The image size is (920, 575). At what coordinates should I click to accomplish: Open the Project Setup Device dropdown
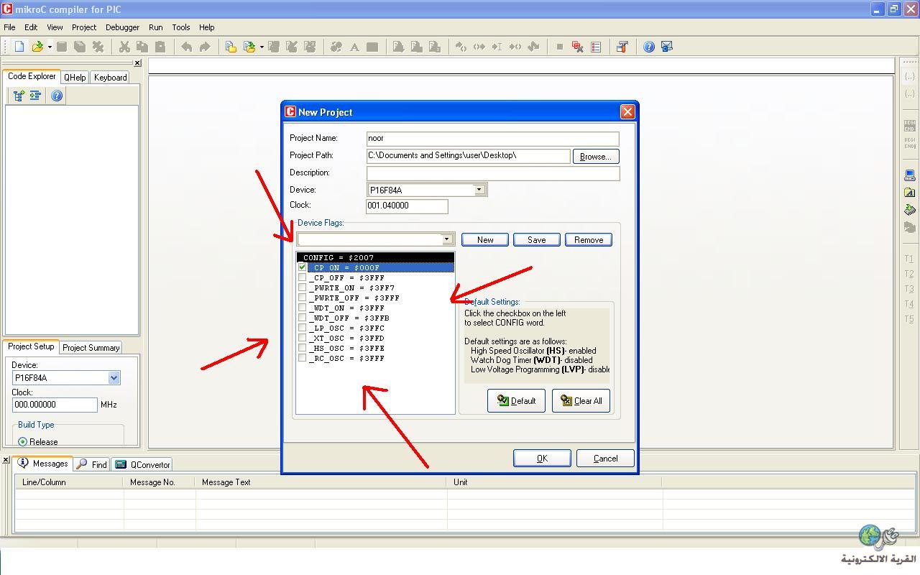(x=114, y=377)
